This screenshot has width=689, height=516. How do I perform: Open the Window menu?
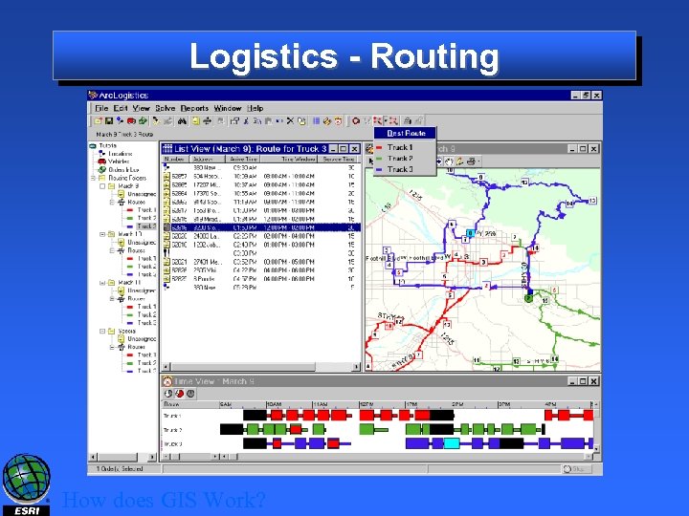pyautogui.click(x=228, y=108)
